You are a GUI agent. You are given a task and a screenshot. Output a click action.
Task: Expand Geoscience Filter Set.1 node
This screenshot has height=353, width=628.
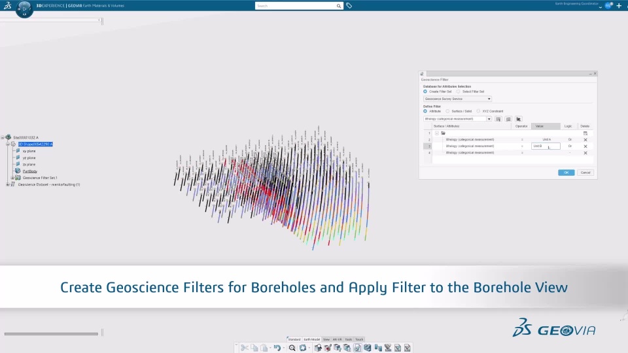coord(12,178)
